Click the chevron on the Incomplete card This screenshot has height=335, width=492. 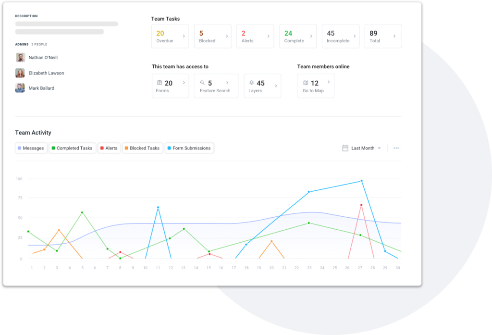coord(355,36)
